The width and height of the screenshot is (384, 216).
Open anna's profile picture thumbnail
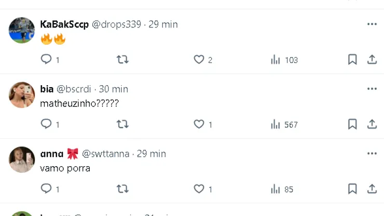coord(22,159)
